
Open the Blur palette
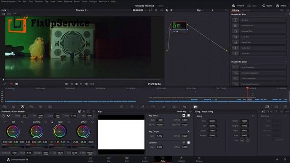pyautogui.click(x=185, y=107)
